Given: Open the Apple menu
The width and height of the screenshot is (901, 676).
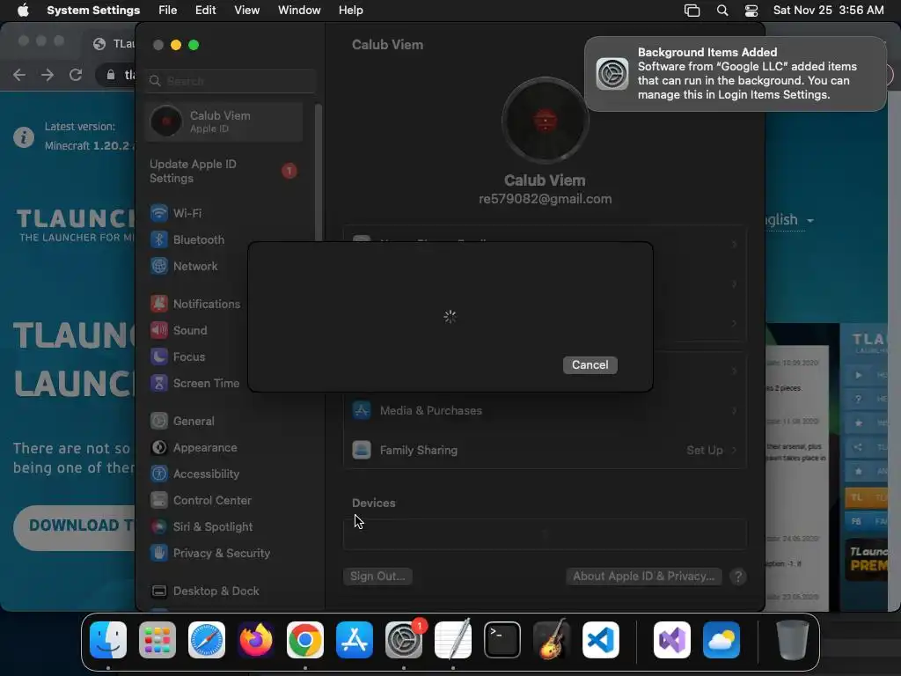Looking at the screenshot, I should (x=23, y=11).
